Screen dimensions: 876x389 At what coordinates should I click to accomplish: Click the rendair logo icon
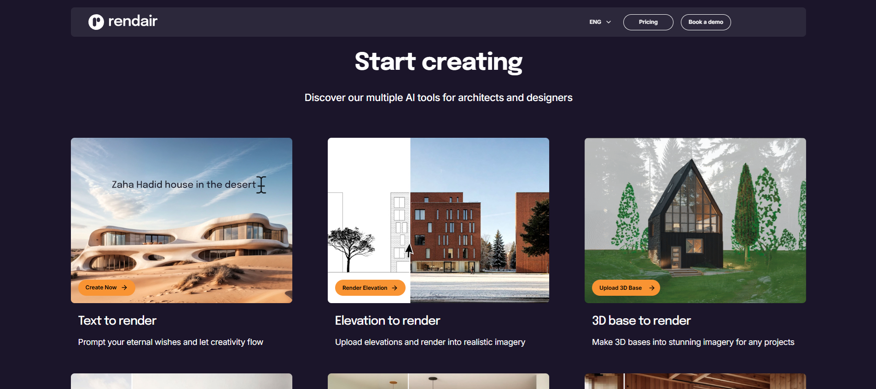[x=96, y=22]
